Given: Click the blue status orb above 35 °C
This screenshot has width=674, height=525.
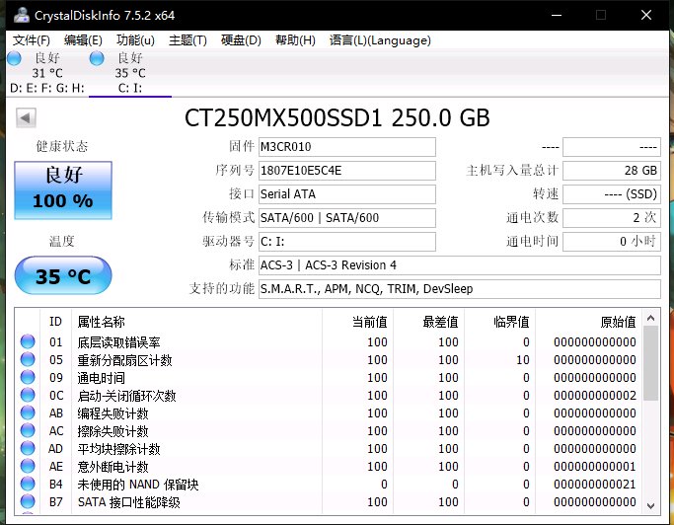Looking at the screenshot, I should (97, 58).
